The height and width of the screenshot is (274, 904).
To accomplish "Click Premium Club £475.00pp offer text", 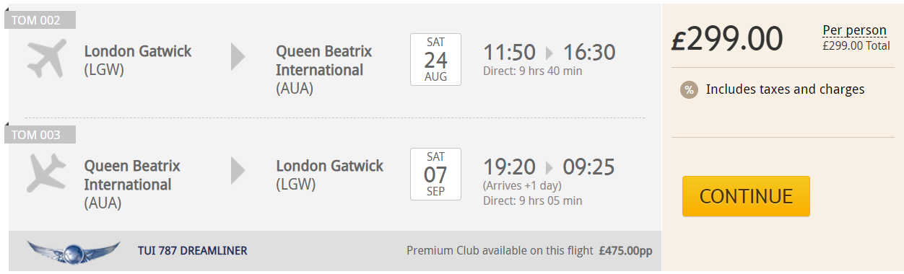I will (529, 251).
